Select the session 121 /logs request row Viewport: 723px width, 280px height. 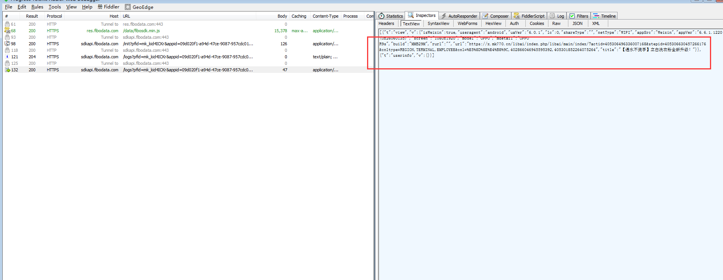point(188,57)
